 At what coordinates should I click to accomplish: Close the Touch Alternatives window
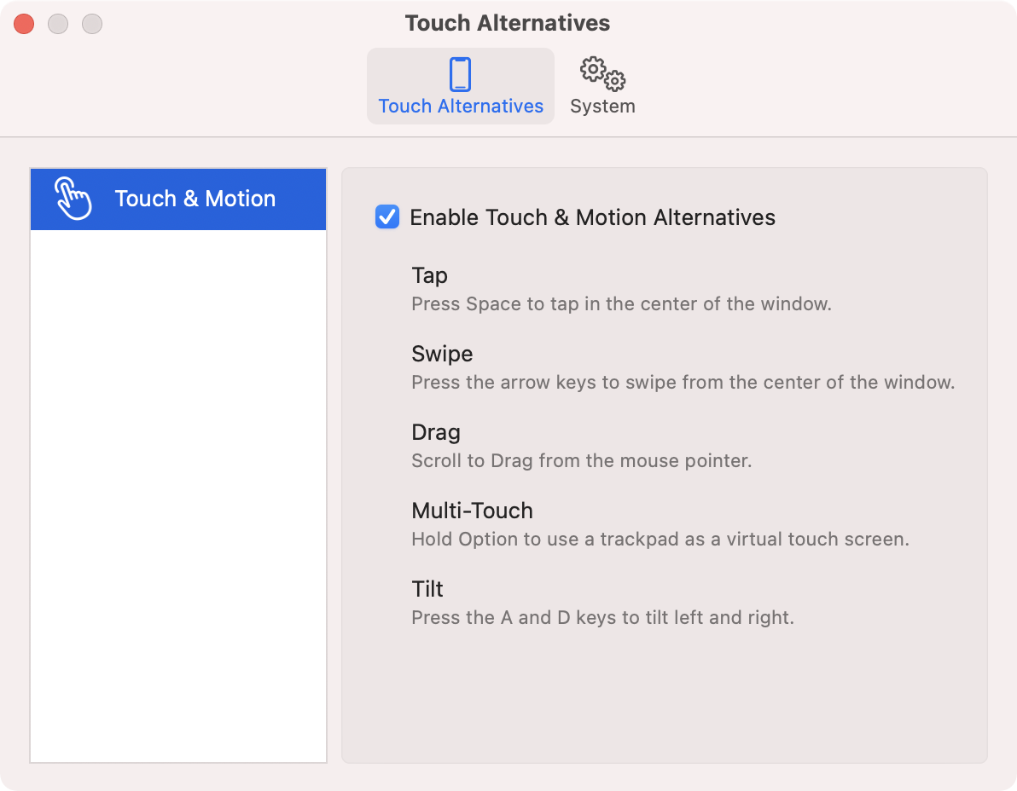[24, 24]
